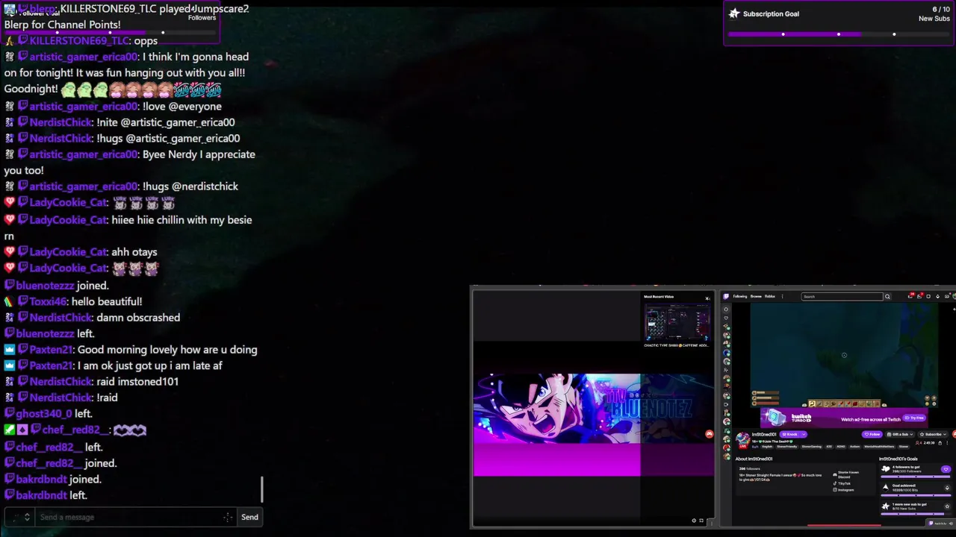
Task: Click the chat scrollbar thumb
Action: tap(262, 490)
